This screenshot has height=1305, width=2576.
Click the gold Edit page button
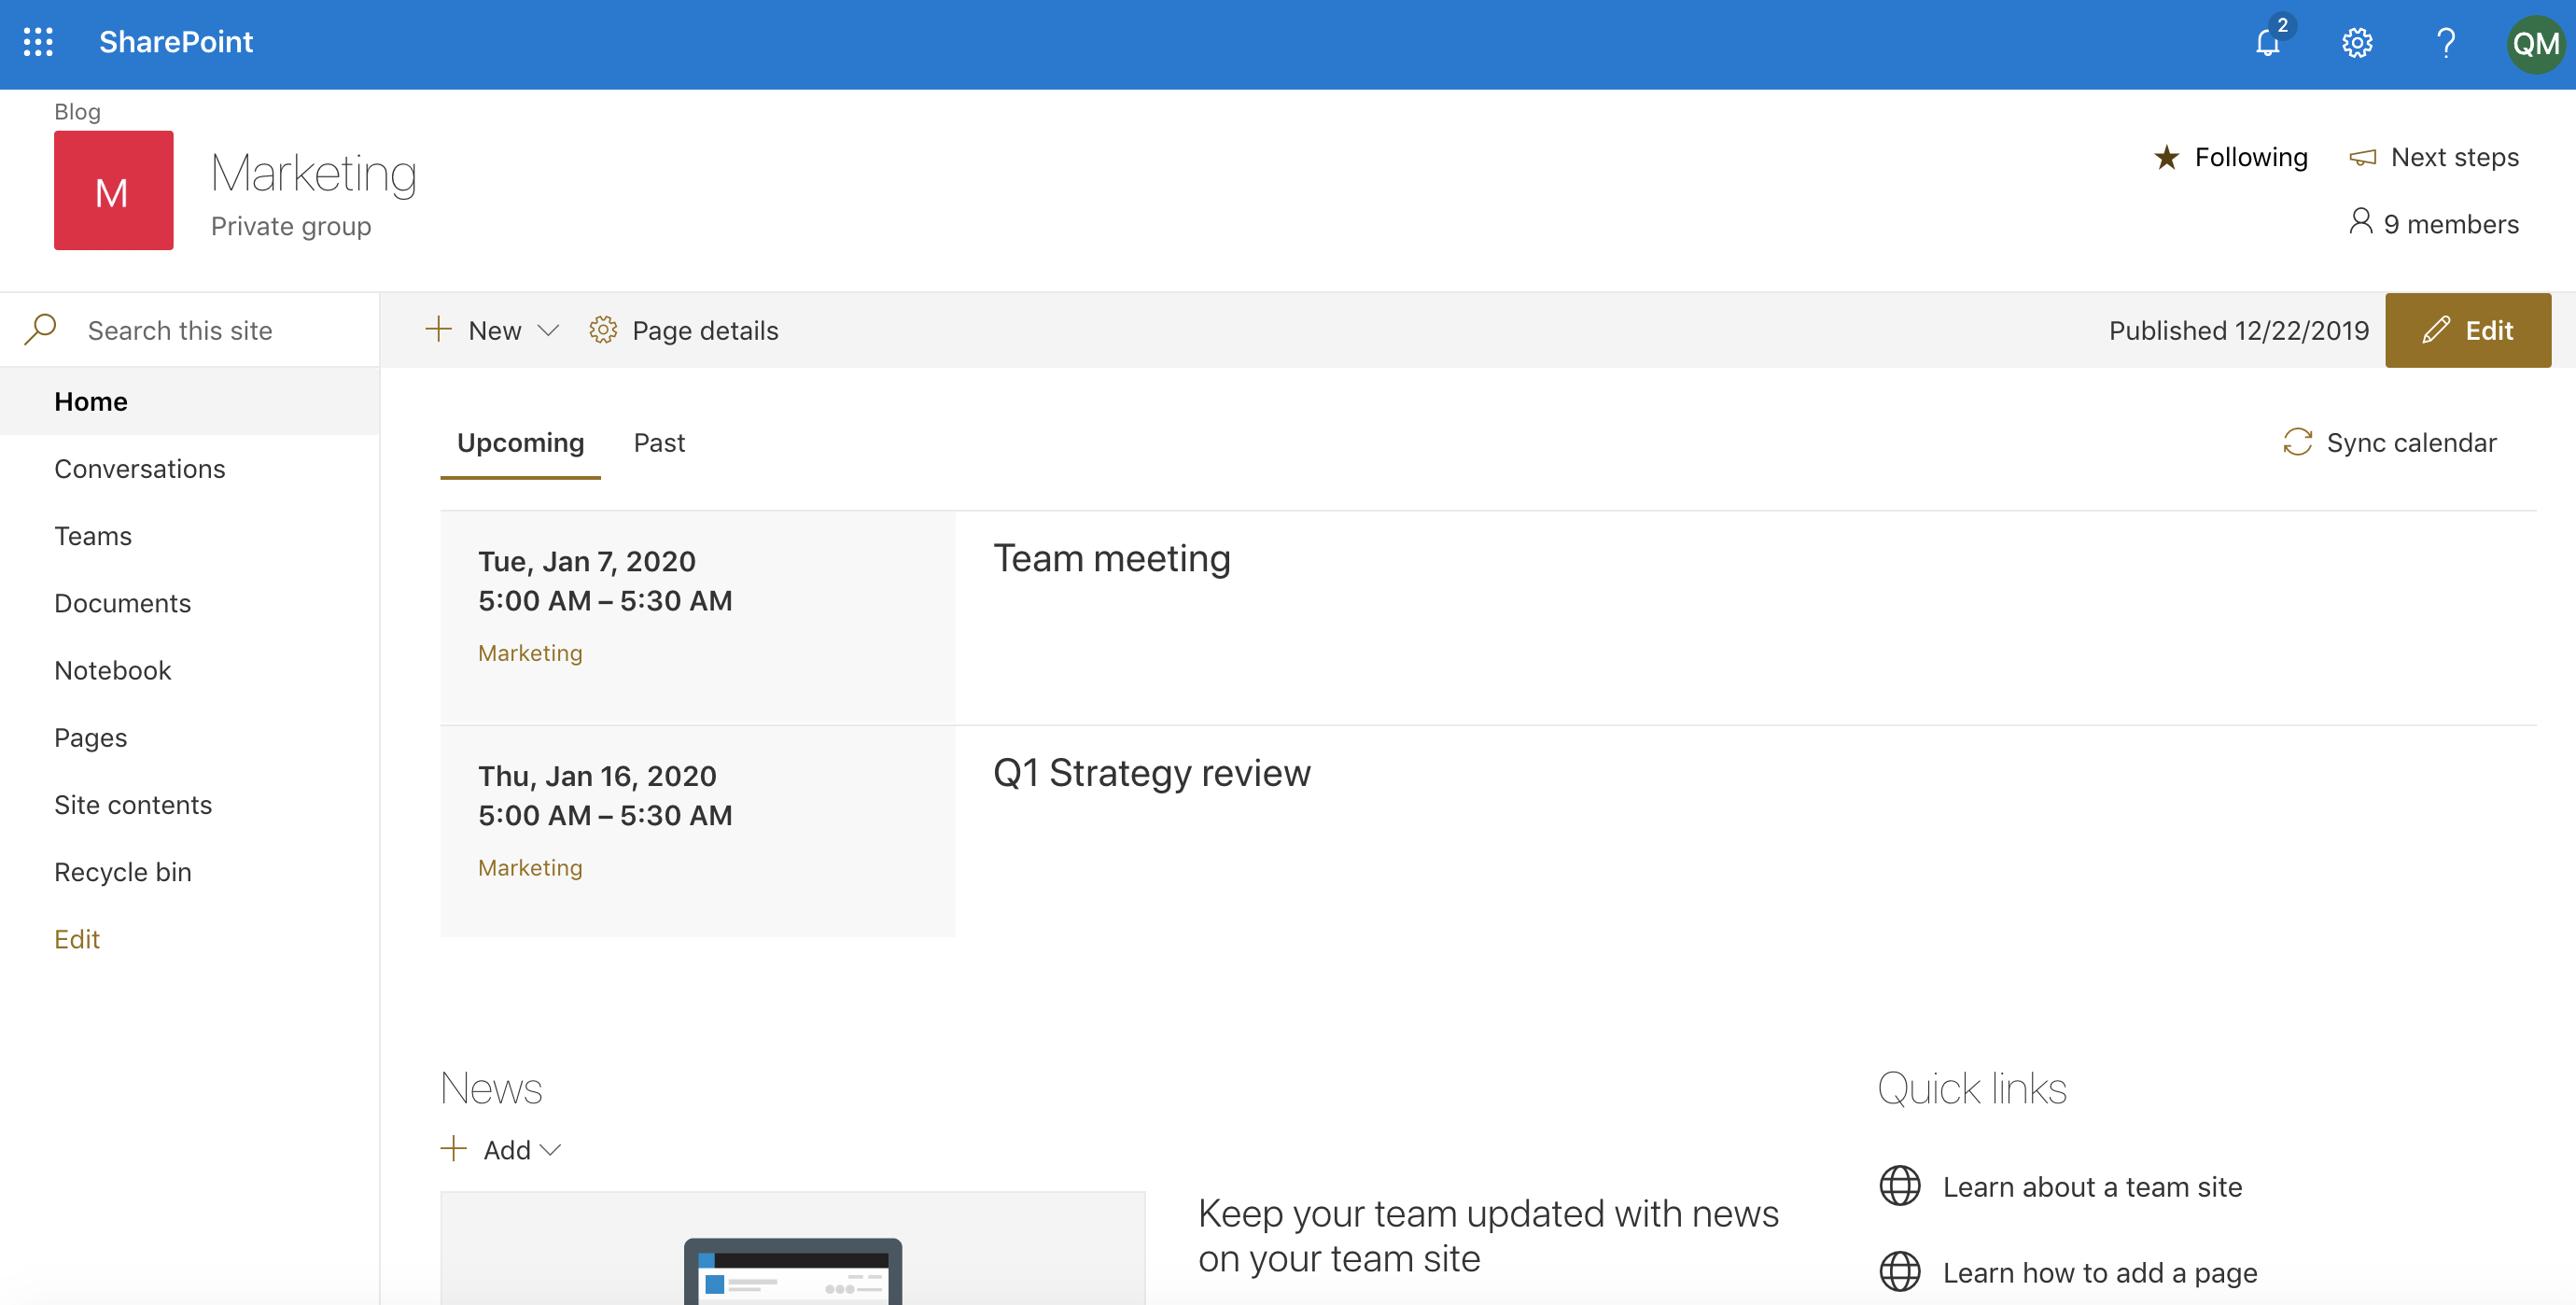(x=2467, y=330)
